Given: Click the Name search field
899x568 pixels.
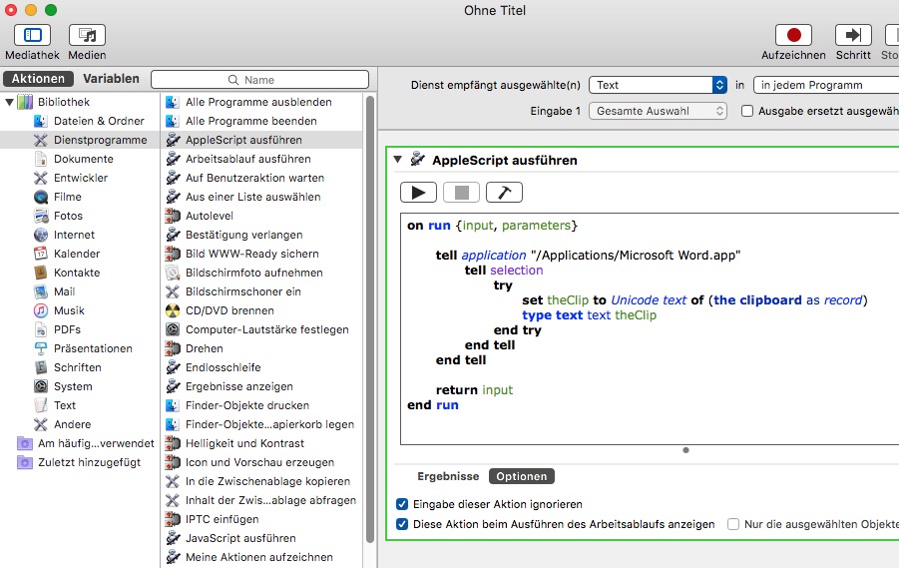Looking at the screenshot, I should tap(259, 80).
